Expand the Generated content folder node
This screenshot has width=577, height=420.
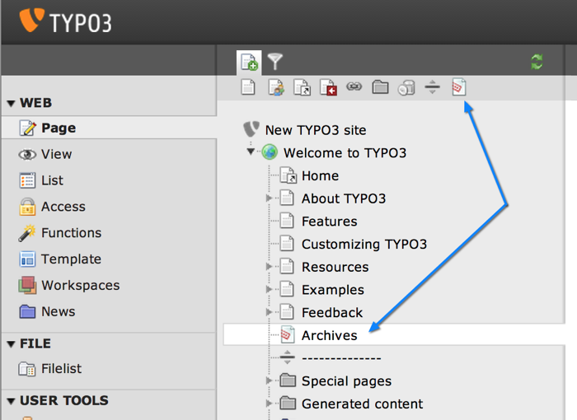pos(269,404)
